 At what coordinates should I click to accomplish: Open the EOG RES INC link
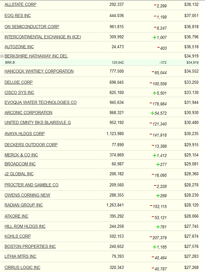(x=18, y=16)
